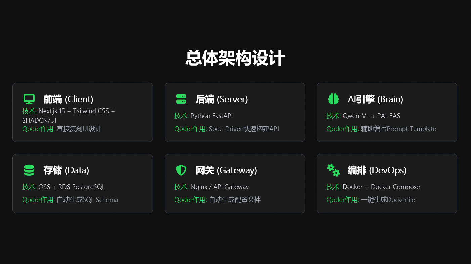The height and width of the screenshot is (264, 471).
Task: Click the Qwen-VL + PAI-EAS text
Action: (x=371, y=116)
